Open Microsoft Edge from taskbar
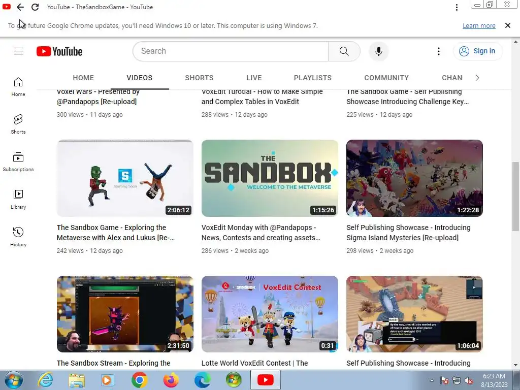This screenshot has width=520, height=390. pos(202,380)
